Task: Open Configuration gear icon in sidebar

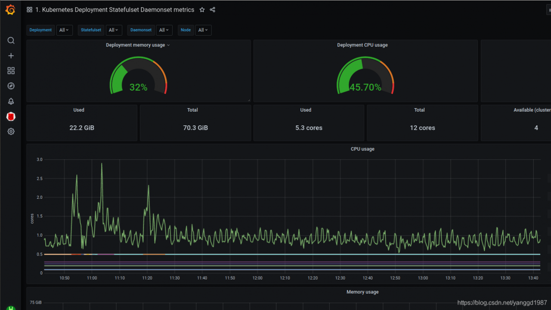Action: click(x=11, y=131)
